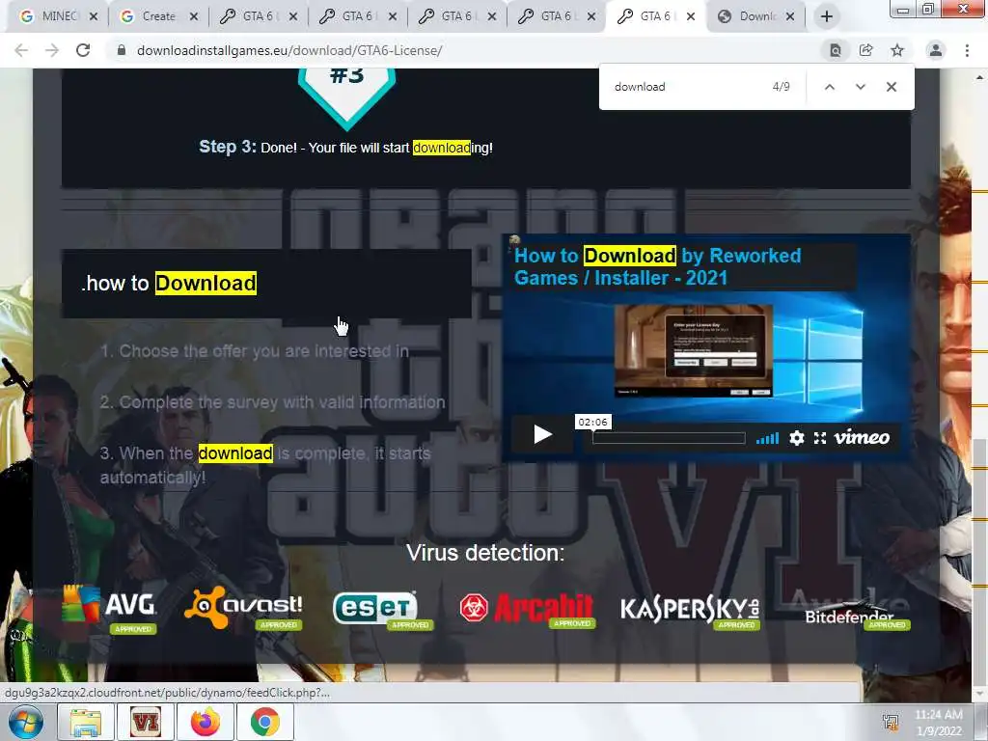Viewport: 988px width, 741px height.
Task: Close the find bar
Action: pos(892,87)
